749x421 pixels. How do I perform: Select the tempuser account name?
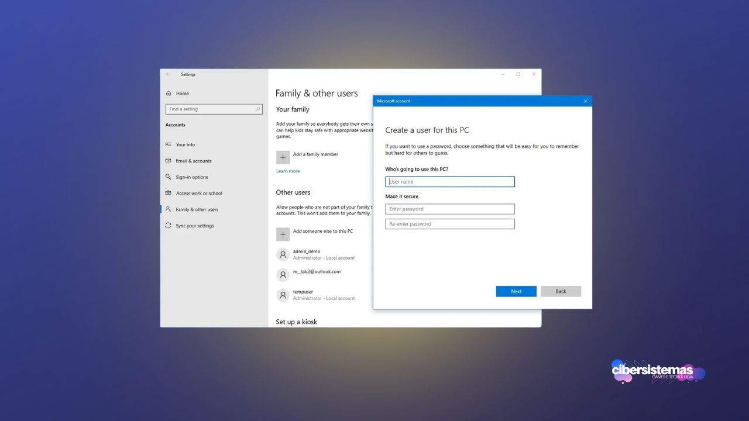click(303, 292)
